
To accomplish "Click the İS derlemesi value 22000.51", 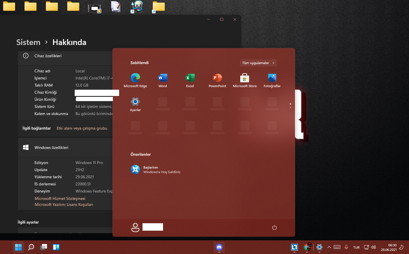I will 83,184.
